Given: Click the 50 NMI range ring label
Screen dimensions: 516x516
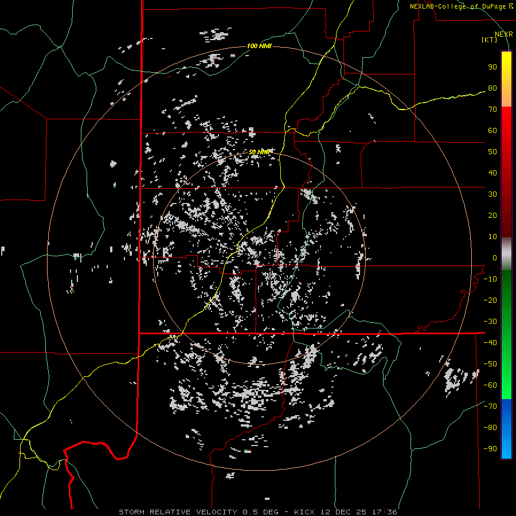Looking at the screenshot, I should (259, 152).
